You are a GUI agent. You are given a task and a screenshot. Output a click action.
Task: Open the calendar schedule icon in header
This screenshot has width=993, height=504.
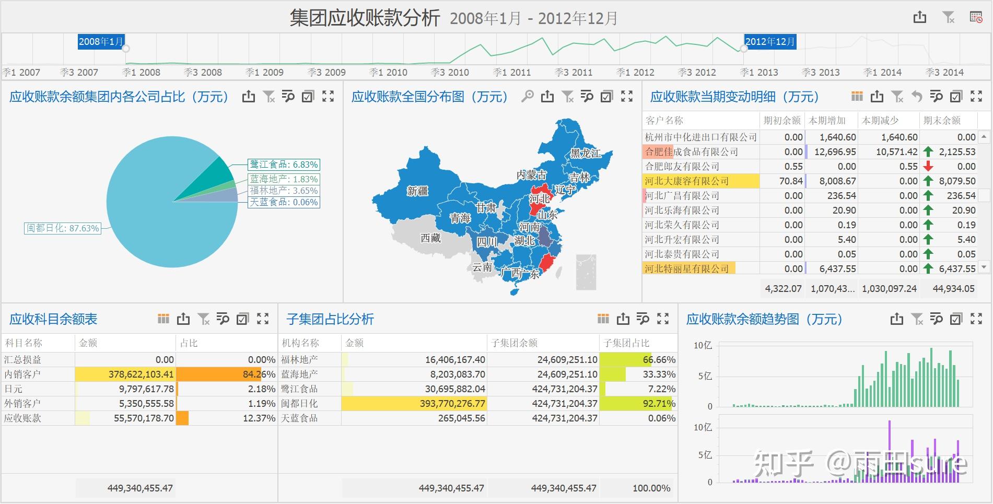[x=976, y=17]
